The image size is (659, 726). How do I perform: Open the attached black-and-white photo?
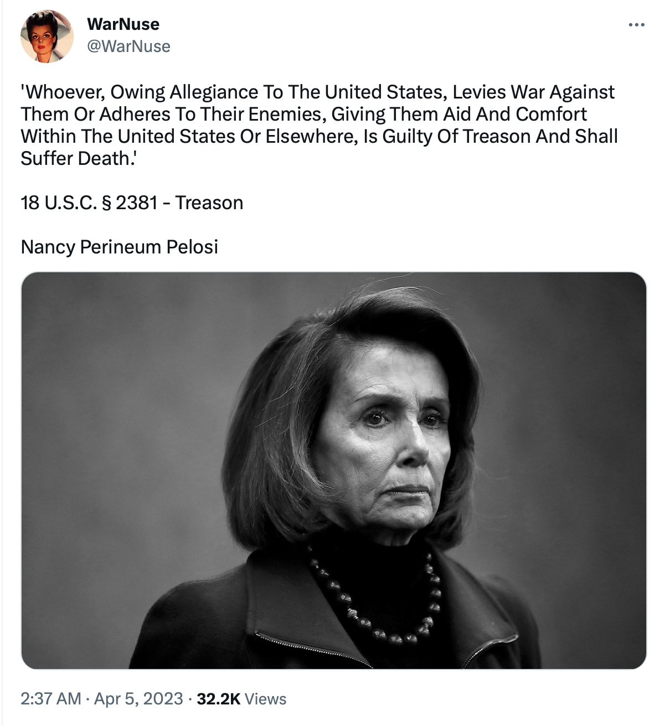pos(333,470)
